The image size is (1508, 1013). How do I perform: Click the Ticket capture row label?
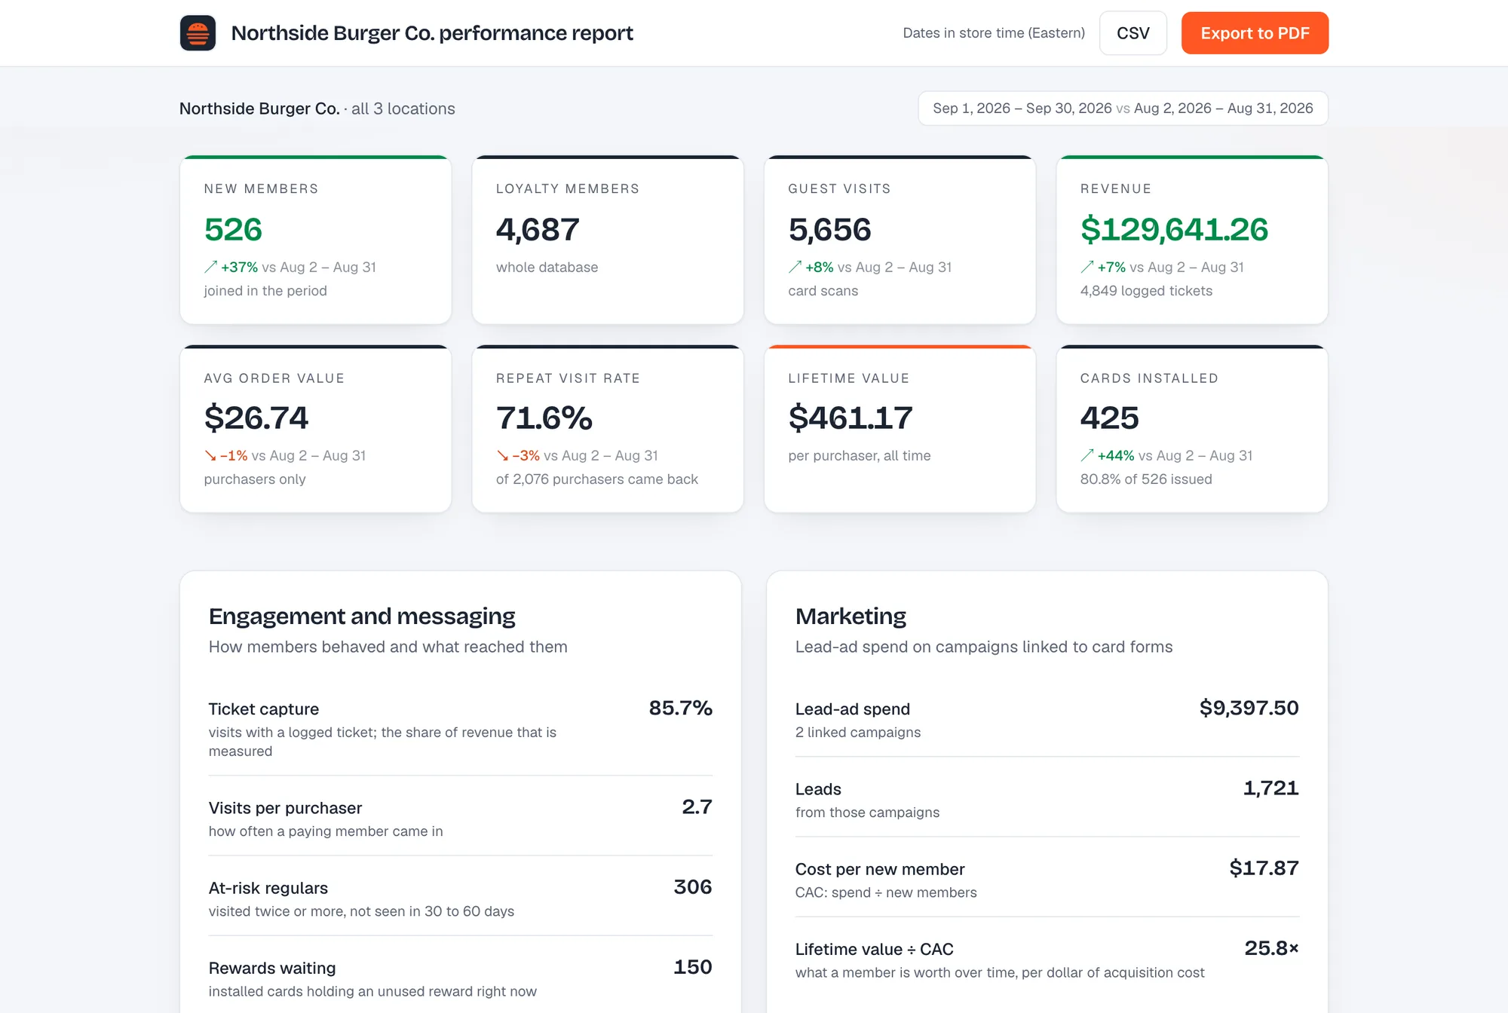[264, 709]
